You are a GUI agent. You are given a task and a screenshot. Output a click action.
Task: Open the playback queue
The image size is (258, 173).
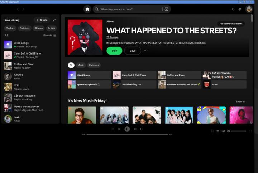point(218,131)
